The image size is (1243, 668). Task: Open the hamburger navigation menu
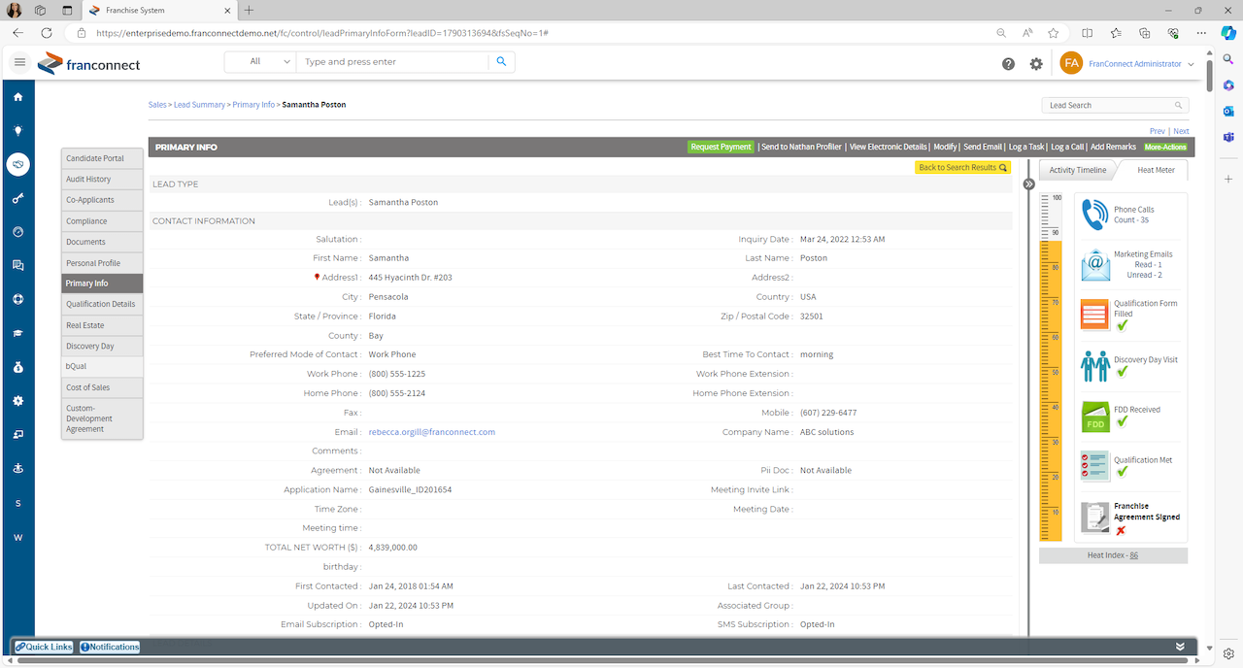pos(19,62)
